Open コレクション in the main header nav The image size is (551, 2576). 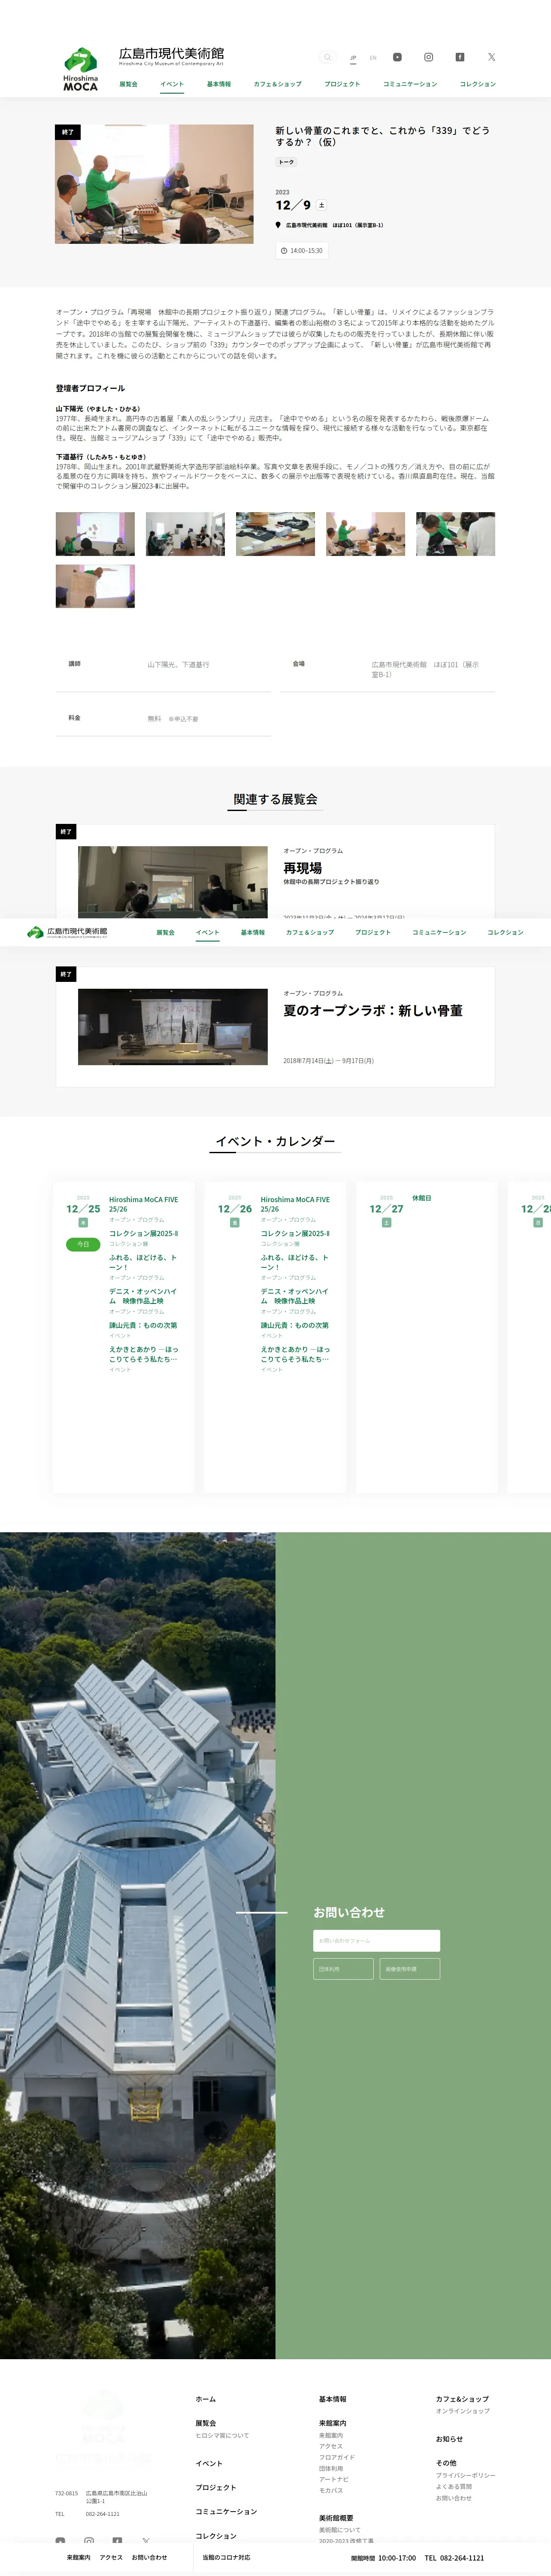478,84
